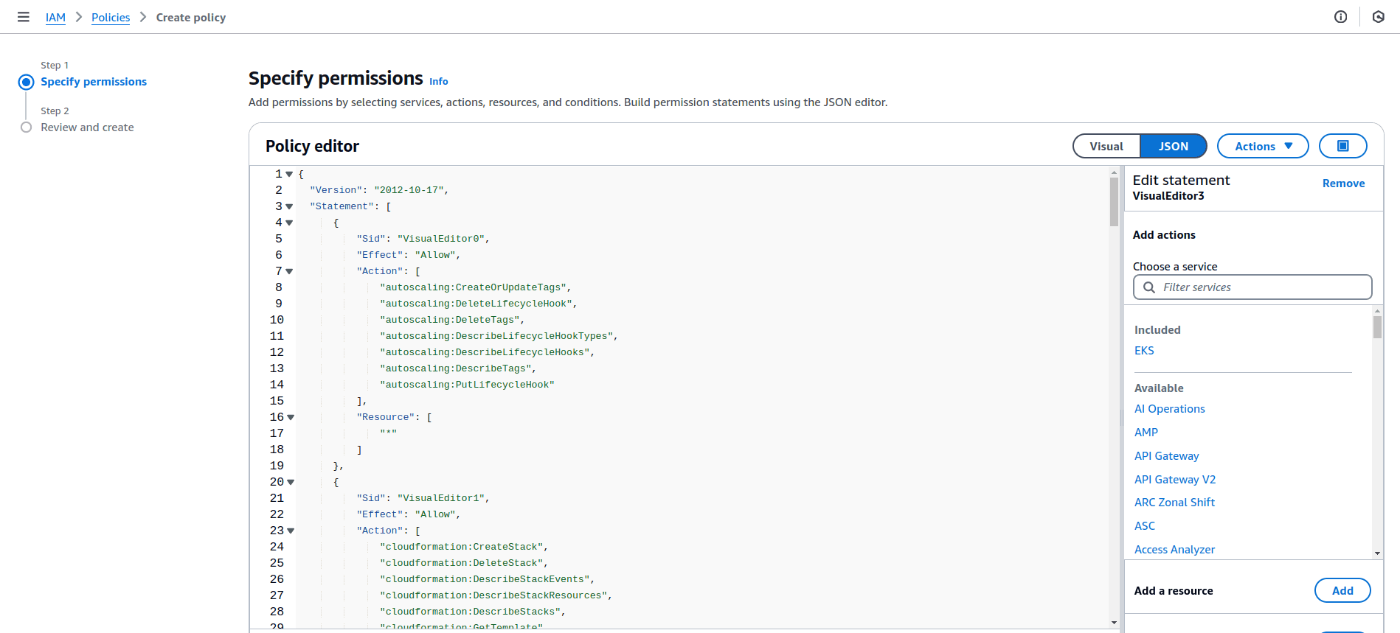Image resolution: width=1400 pixels, height=633 pixels.
Task: Select the included EKS service
Action: pos(1144,351)
